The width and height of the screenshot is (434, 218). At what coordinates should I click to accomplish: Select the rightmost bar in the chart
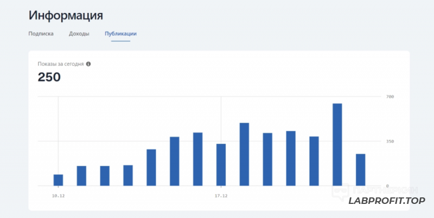(360, 170)
